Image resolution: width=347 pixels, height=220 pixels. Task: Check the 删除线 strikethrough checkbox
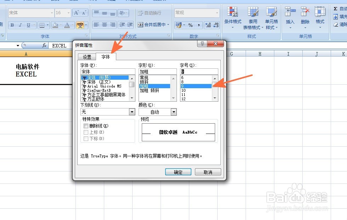tap(86, 126)
